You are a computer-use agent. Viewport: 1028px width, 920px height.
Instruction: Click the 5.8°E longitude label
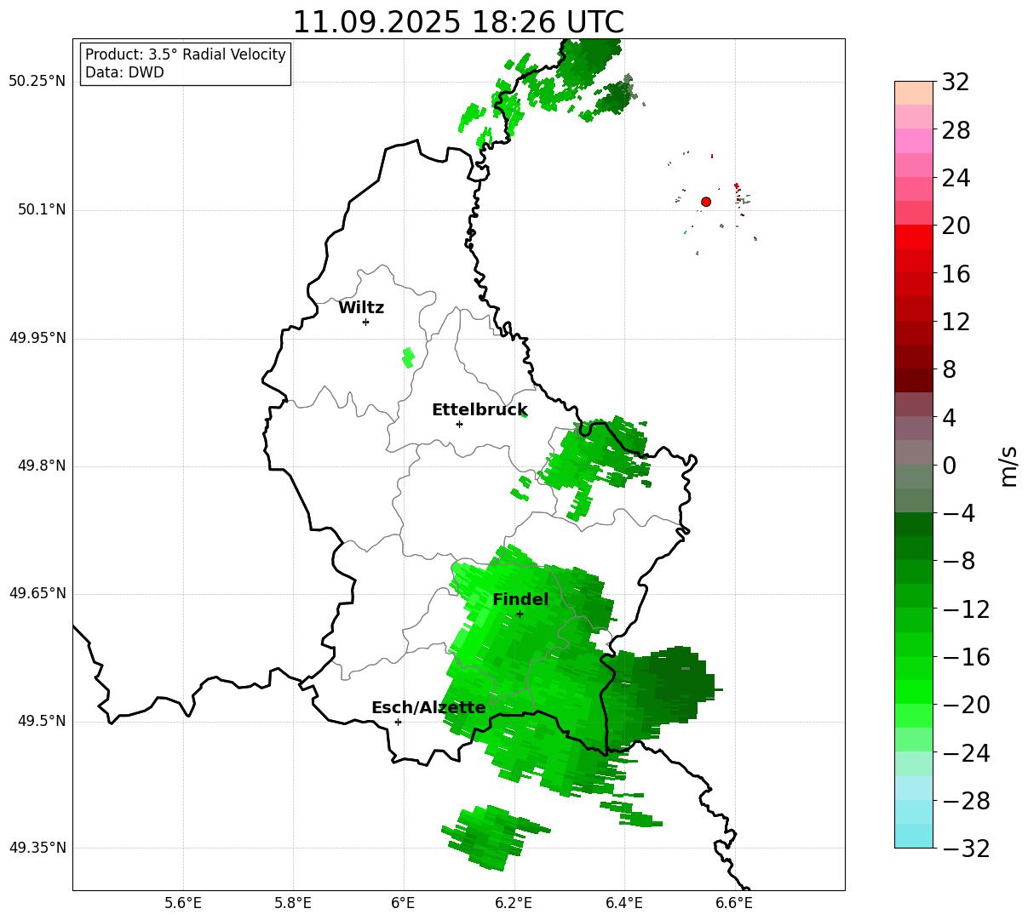(x=293, y=904)
